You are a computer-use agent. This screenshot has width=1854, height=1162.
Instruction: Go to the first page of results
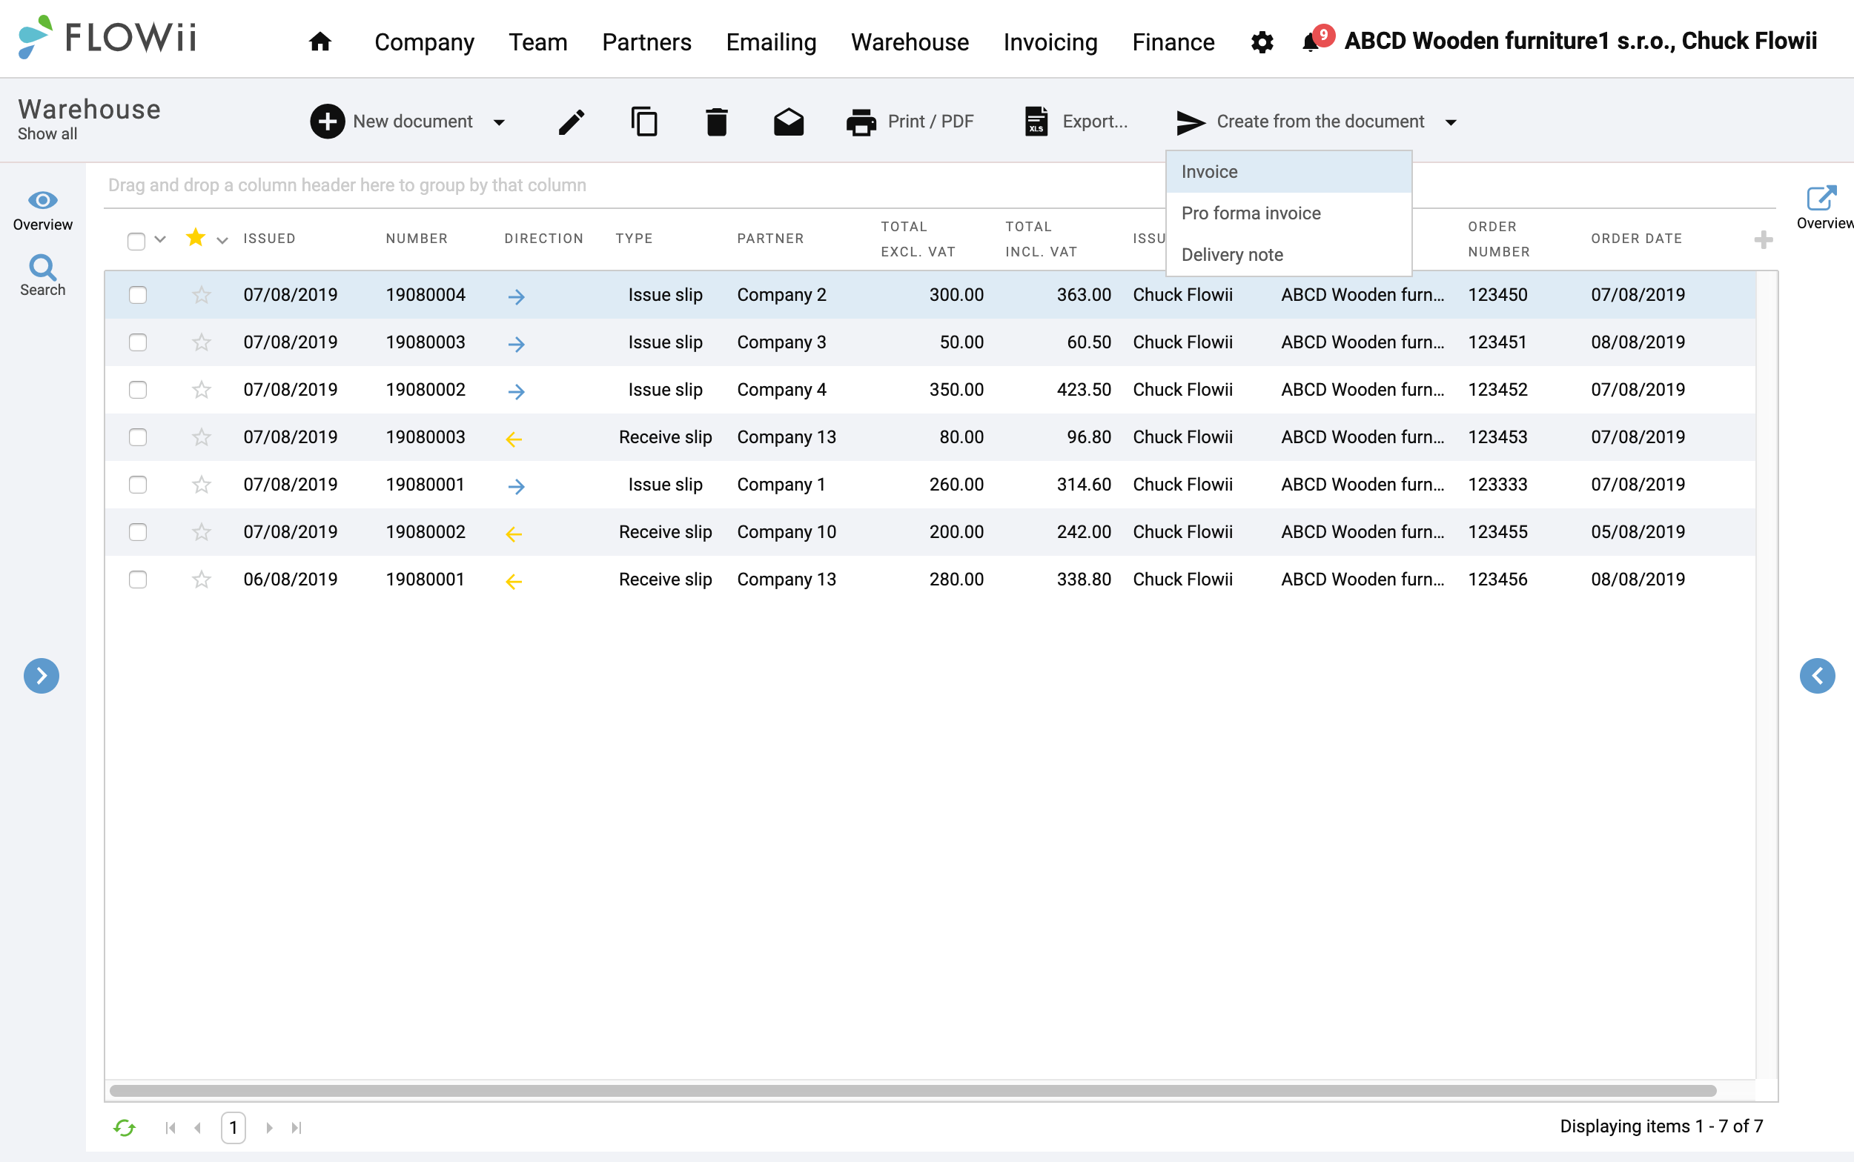point(170,1127)
